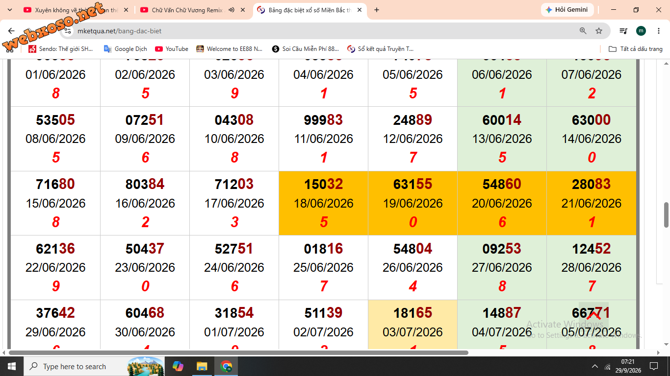Open Soi Cầu Miễn Phí 88 bookmark
670x376 pixels.
click(305, 49)
